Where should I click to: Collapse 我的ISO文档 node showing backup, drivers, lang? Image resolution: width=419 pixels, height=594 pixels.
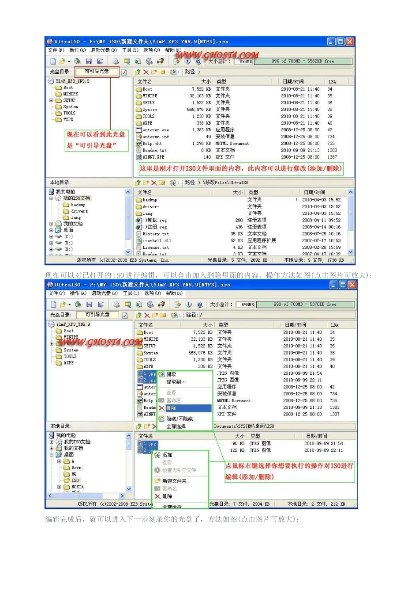51,198
